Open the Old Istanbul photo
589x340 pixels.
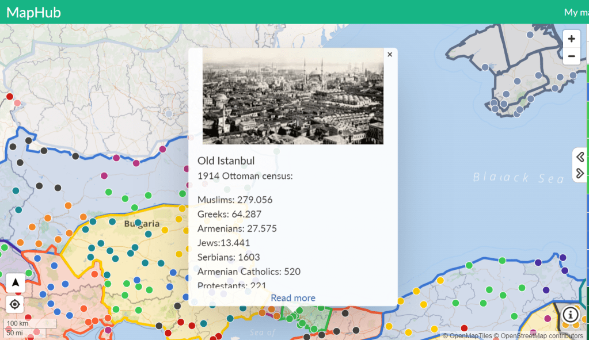coord(292,96)
